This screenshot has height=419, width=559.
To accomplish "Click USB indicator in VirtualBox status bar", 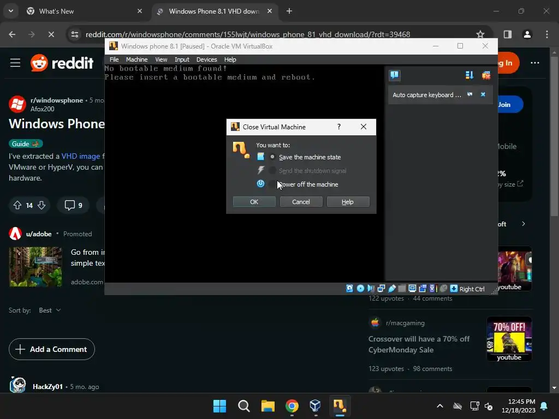I will 391,288.
